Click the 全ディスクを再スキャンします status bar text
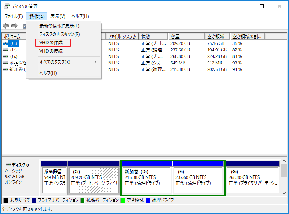 (28, 209)
